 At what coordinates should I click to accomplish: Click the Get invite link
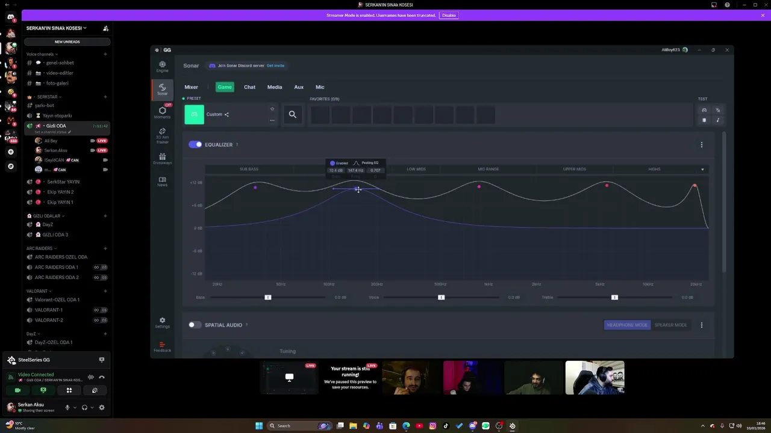click(275, 66)
